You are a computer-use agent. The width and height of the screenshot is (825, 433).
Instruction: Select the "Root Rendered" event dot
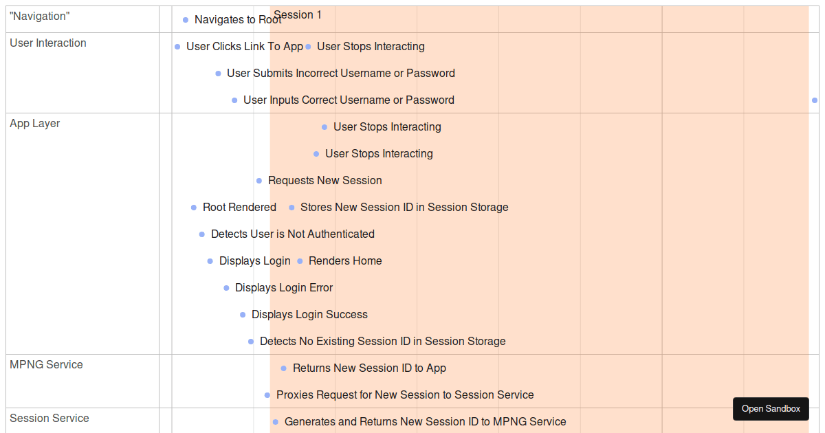[x=193, y=207]
